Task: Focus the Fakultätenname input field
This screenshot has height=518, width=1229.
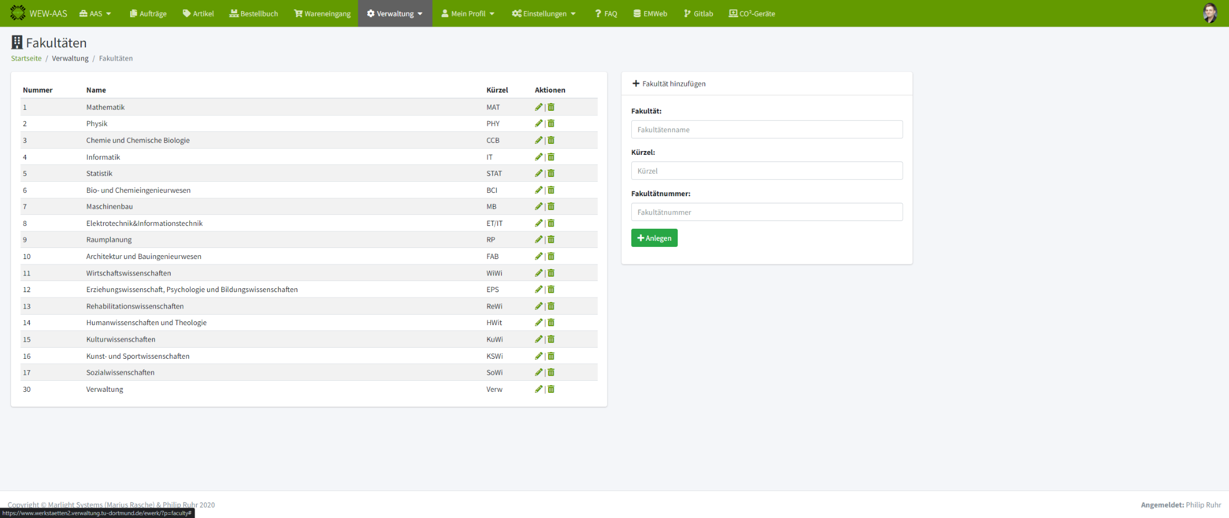Action: (x=766, y=129)
